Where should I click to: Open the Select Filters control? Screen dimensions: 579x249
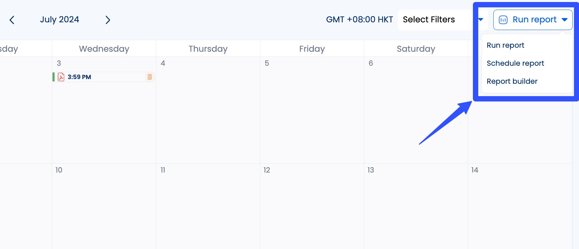pos(429,20)
